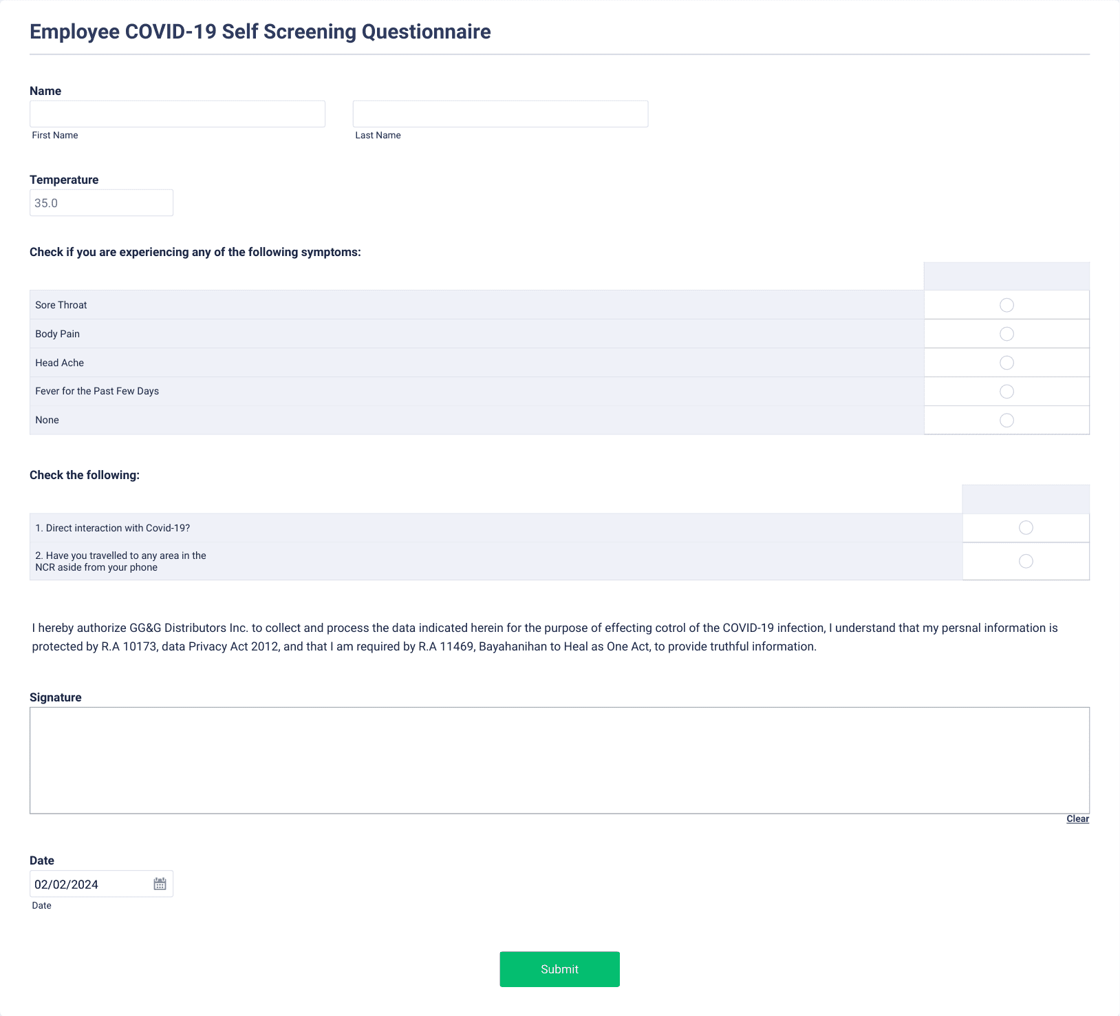Open the date picker calendar icon
Image resolution: width=1120 pixels, height=1016 pixels.
click(160, 884)
